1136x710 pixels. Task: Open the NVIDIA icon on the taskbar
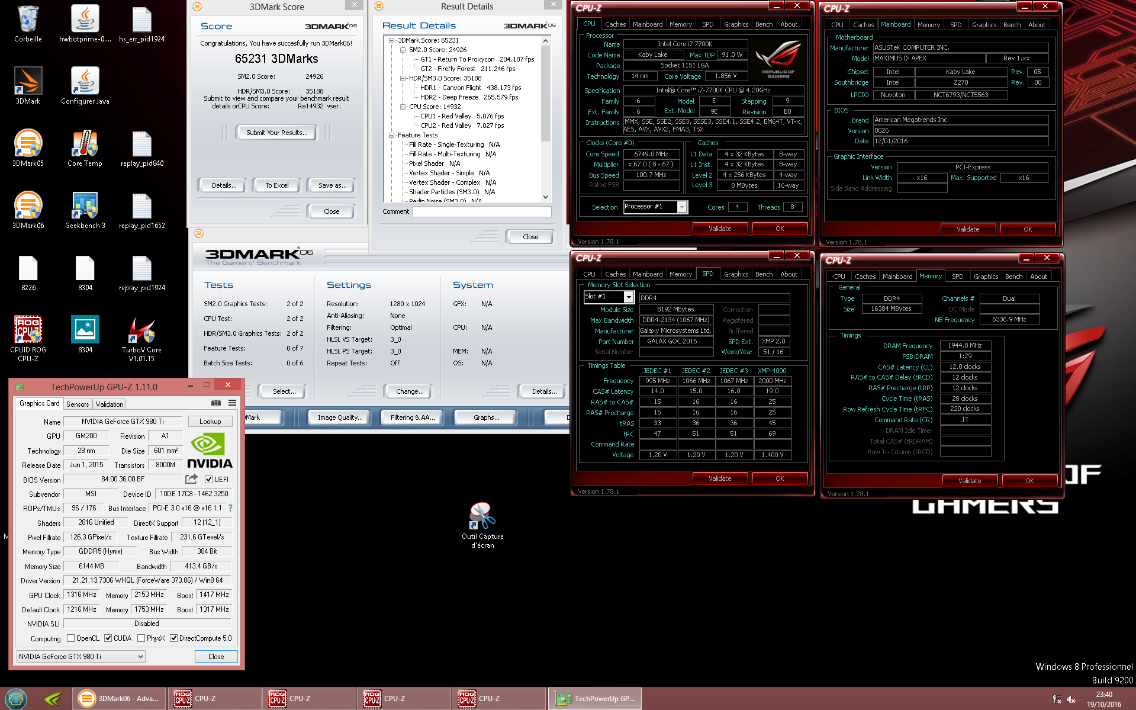(53, 699)
